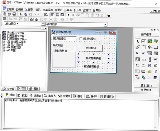The width and height of the screenshot is (160, 131).
Task: Switch to the 属性 tab
Action: coord(34,89)
